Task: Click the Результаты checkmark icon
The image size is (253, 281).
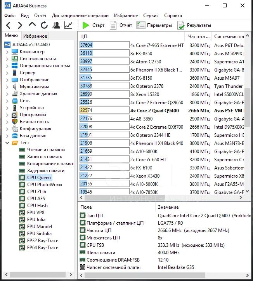Action: 180,25
